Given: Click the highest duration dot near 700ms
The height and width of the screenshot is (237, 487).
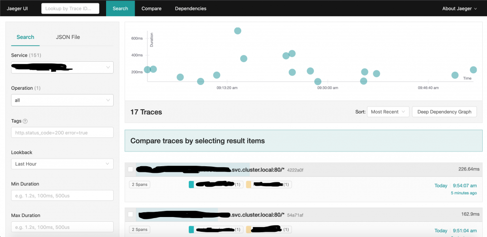Looking at the screenshot, I should point(238,31).
